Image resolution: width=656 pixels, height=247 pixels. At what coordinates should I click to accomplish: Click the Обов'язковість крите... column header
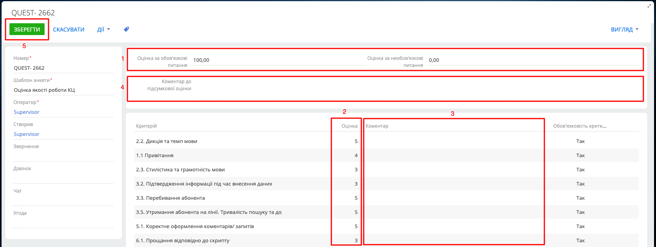579,126
